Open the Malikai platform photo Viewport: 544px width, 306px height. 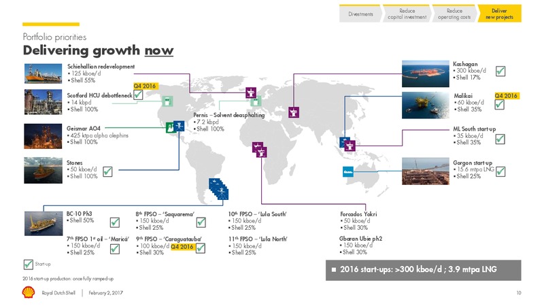coord(426,105)
